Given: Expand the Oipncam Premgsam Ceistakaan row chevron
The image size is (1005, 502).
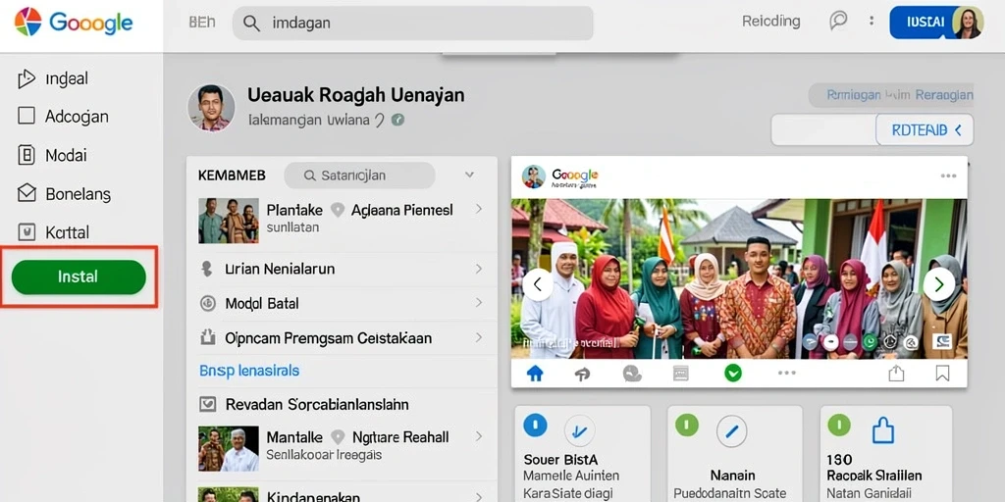Looking at the screenshot, I should click(479, 337).
